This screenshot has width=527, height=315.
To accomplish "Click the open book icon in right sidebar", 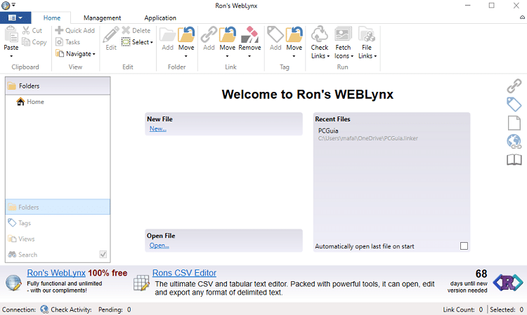I will tap(514, 160).
